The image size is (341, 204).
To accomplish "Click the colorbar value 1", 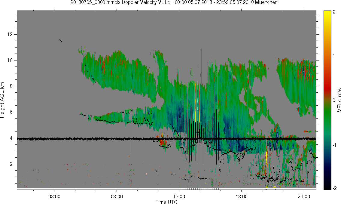I will (334, 56).
